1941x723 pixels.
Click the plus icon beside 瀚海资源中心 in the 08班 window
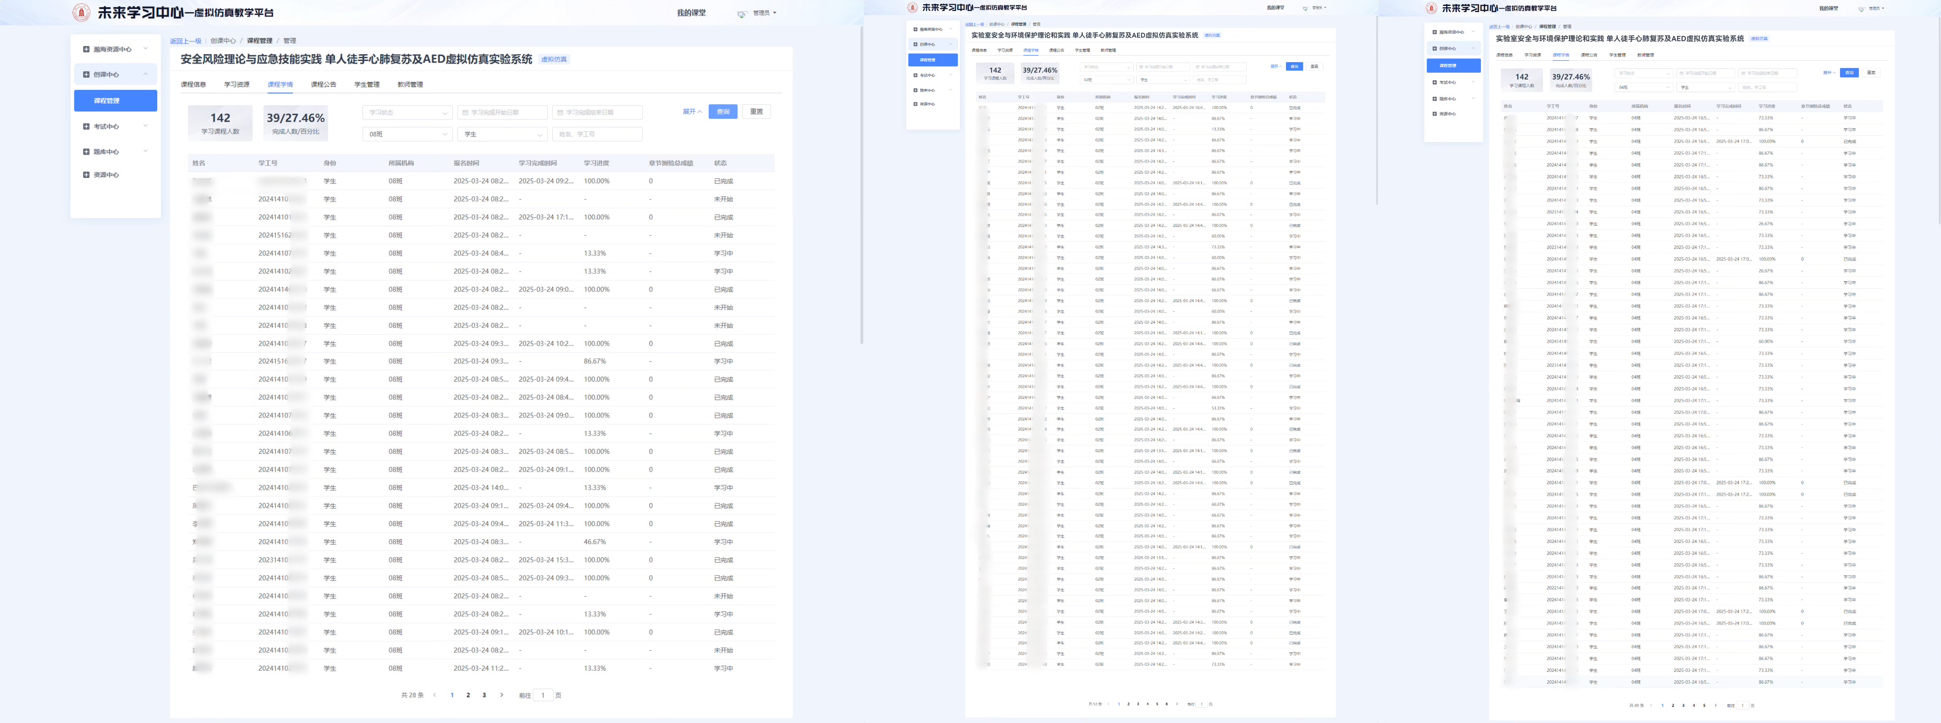(x=86, y=49)
